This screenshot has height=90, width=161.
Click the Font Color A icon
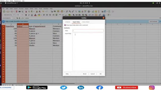coord(35,15)
